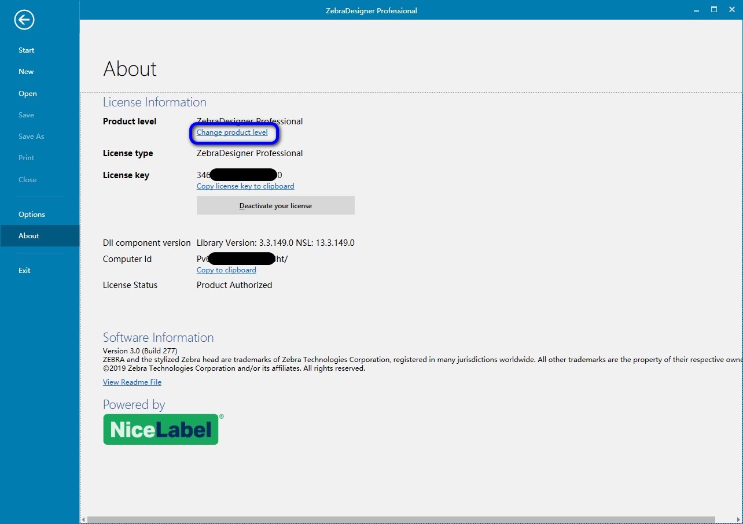
Task: Select the About menu entry
Action: pos(29,235)
